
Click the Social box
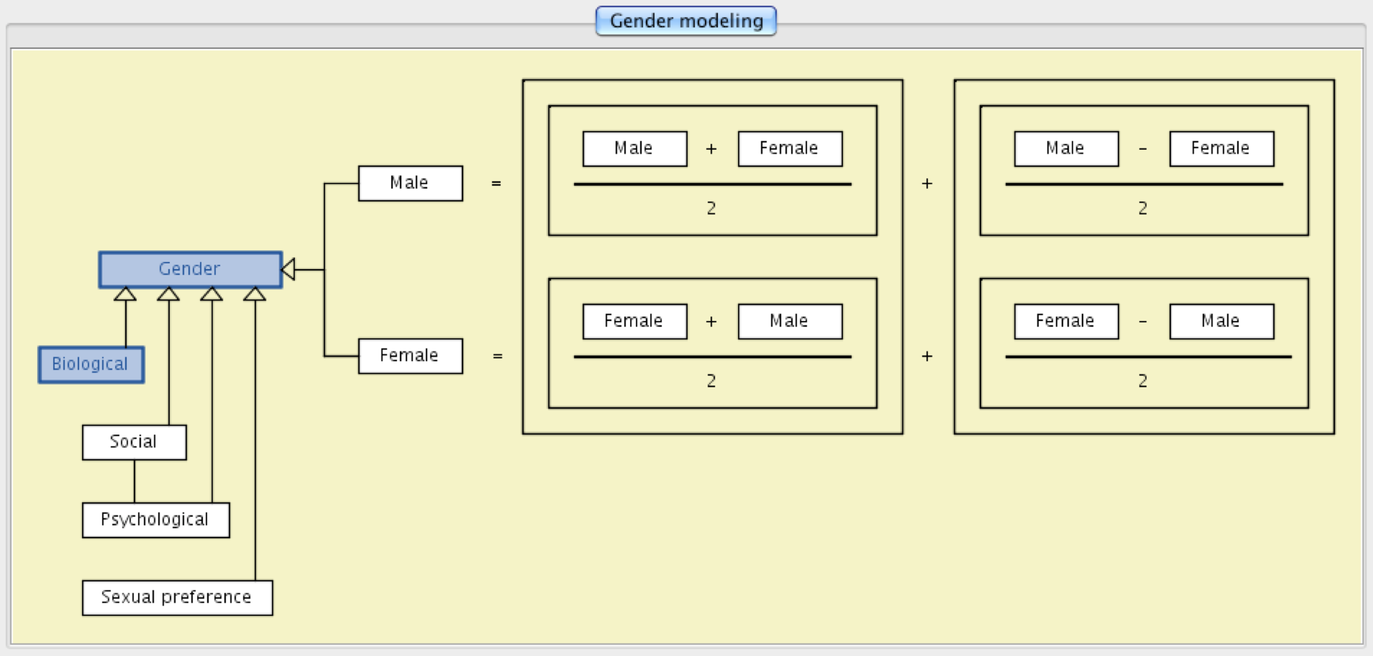tap(134, 442)
